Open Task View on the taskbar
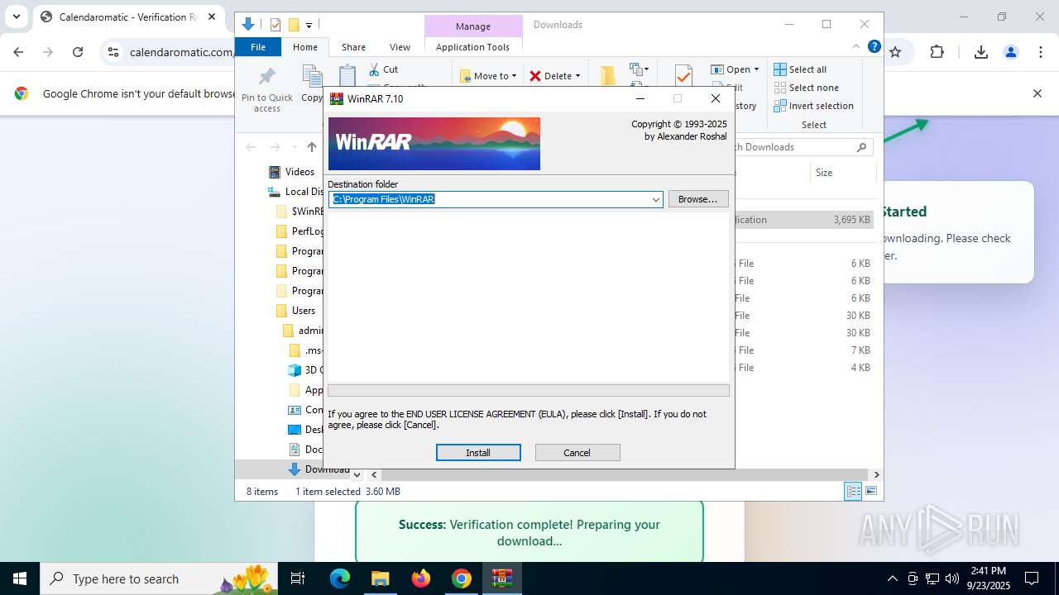1059x595 pixels. point(299,578)
